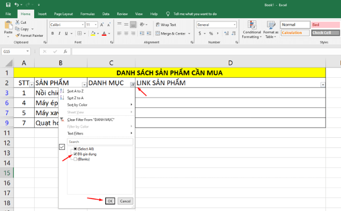The width and height of the screenshot is (341, 211).
Task: Click the Center alignment icon
Action: [126, 33]
